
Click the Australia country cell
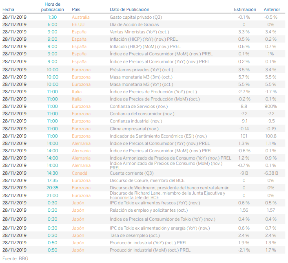(x=80, y=17)
